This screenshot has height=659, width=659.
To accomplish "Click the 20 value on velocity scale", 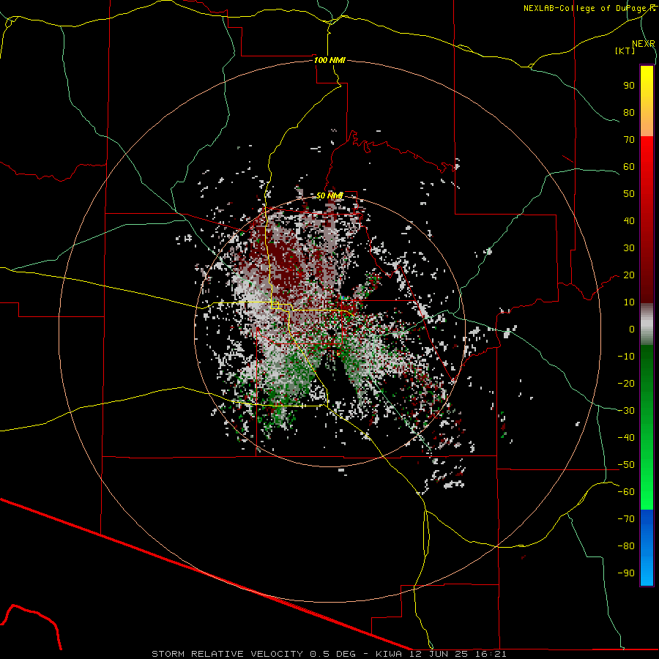I will coord(629,275).
